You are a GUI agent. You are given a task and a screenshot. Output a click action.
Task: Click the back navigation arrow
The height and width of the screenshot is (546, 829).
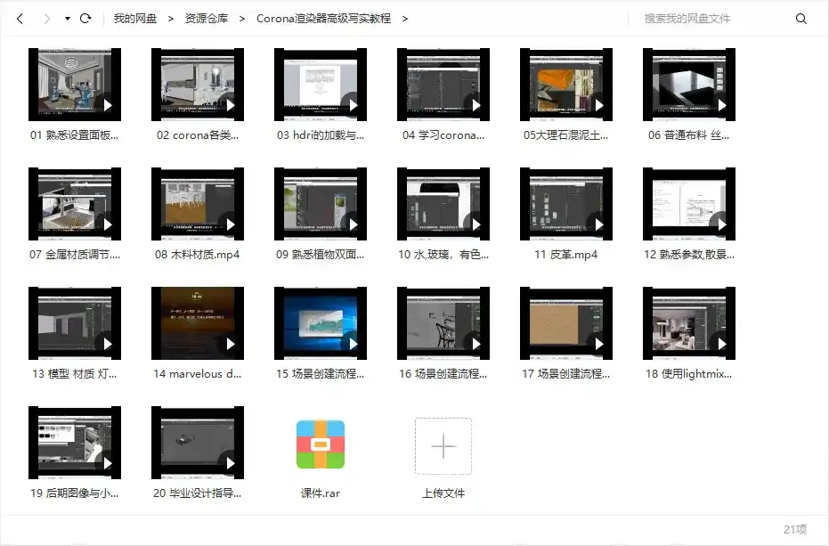click(20, 17)
